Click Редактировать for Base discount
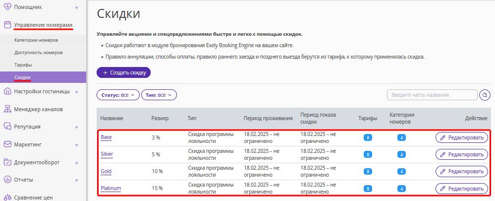Image resolution: width=495 pixels, height=201 pixels. [x=462, y=137]
